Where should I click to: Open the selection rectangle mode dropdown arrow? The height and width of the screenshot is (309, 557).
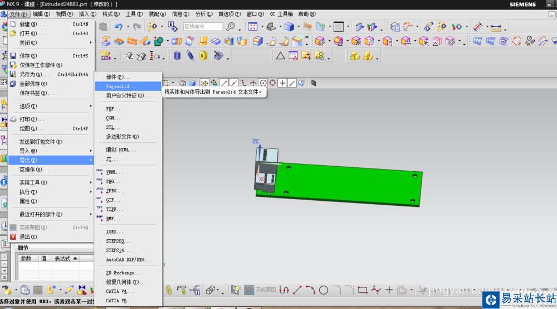tap(173, 83)
